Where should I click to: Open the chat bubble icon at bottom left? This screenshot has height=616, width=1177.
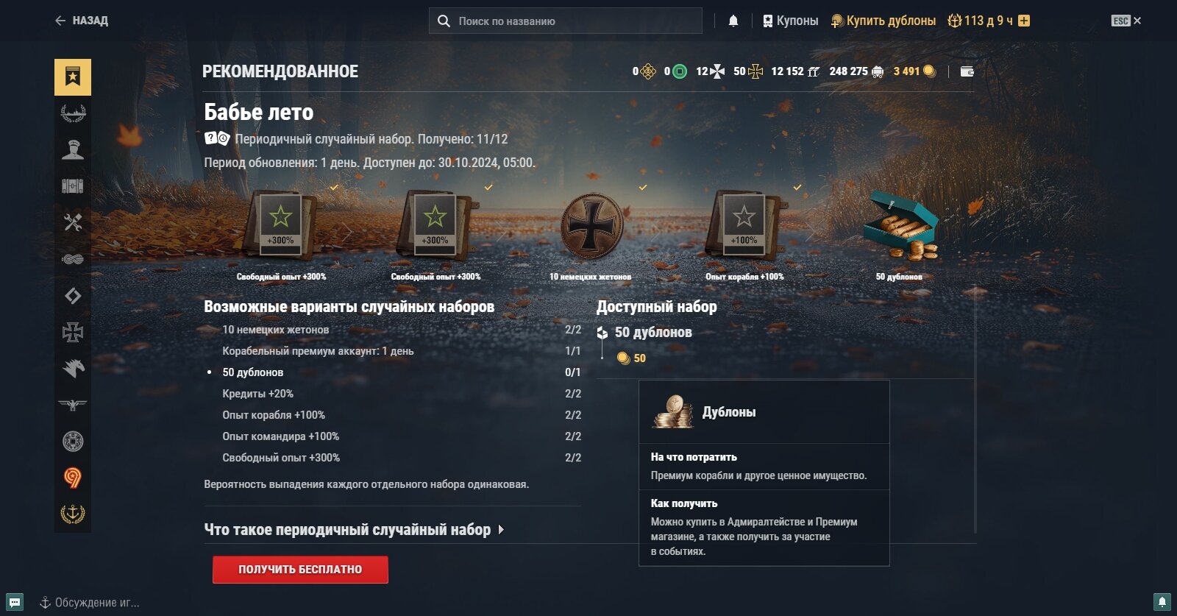15,602
